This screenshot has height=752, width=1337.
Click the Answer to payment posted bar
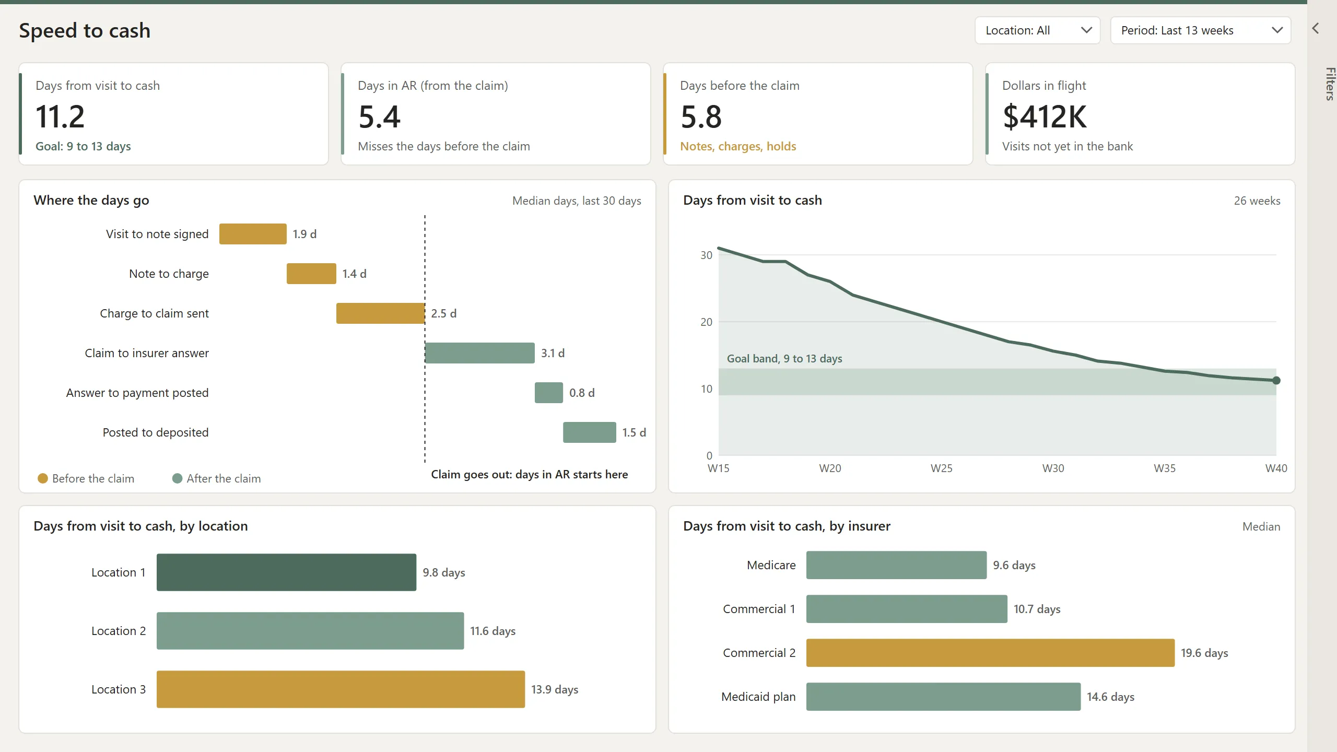pos(549,393)
